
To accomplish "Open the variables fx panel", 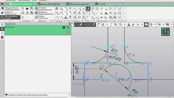I will [x=2, y=33].
